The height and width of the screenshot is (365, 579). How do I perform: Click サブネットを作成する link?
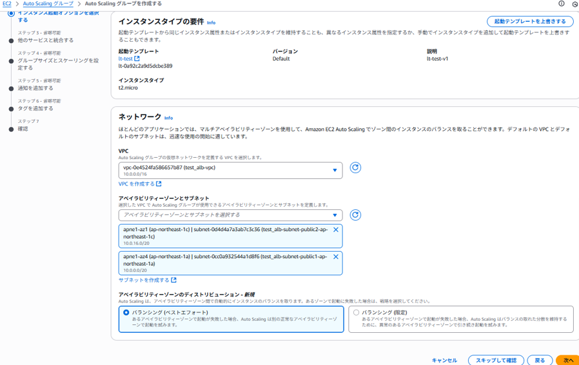[148, 280]
